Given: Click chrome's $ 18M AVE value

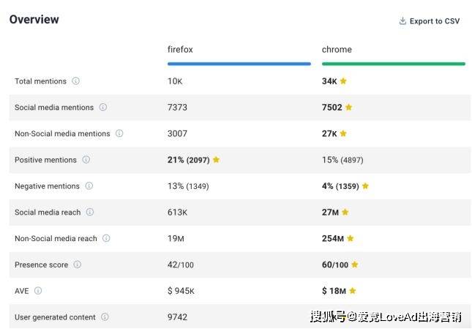Looking at the screenshot, I should pyautogui.click(x=334, y=291).
